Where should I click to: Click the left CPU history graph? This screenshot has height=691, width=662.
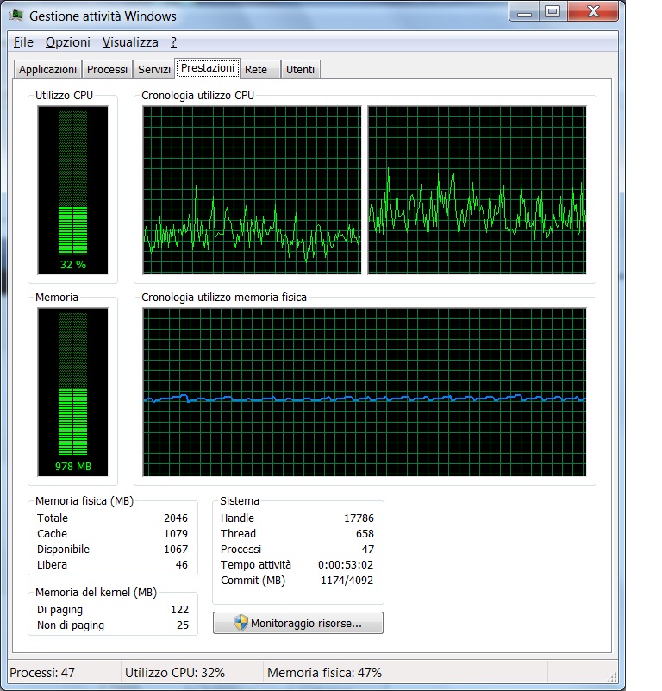[252, 190]
